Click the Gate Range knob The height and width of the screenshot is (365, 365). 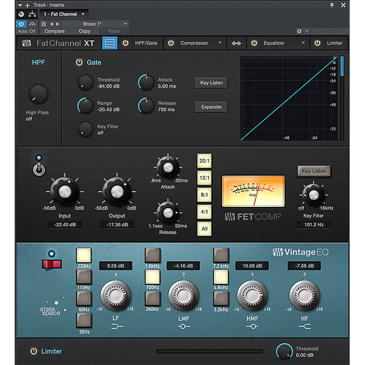tap(86, 106)
